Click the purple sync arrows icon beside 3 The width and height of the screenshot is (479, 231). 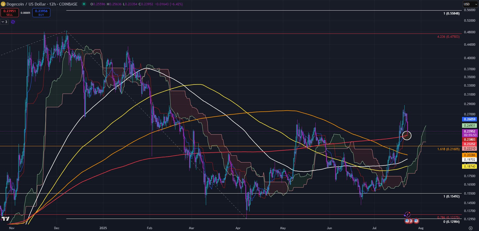pos(13,22)
